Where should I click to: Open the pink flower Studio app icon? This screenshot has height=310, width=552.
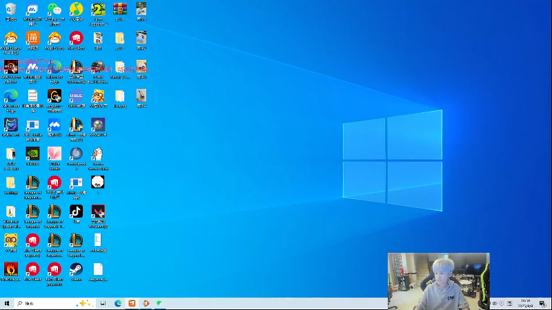click(55, 154)
